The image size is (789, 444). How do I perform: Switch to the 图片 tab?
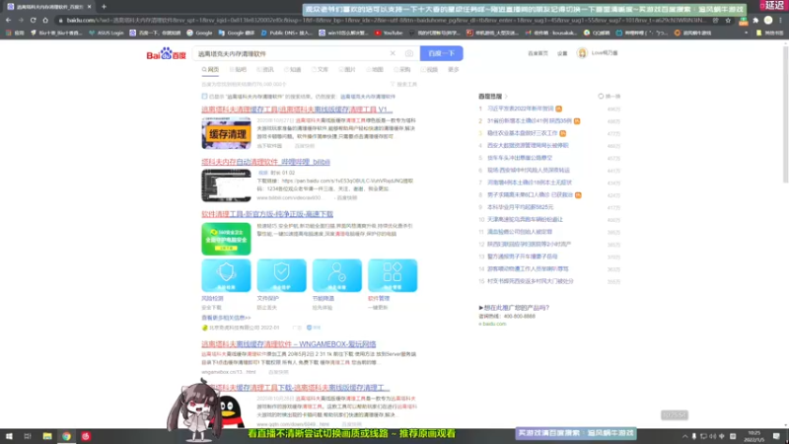pyautogui.click(x=347, y=69)
